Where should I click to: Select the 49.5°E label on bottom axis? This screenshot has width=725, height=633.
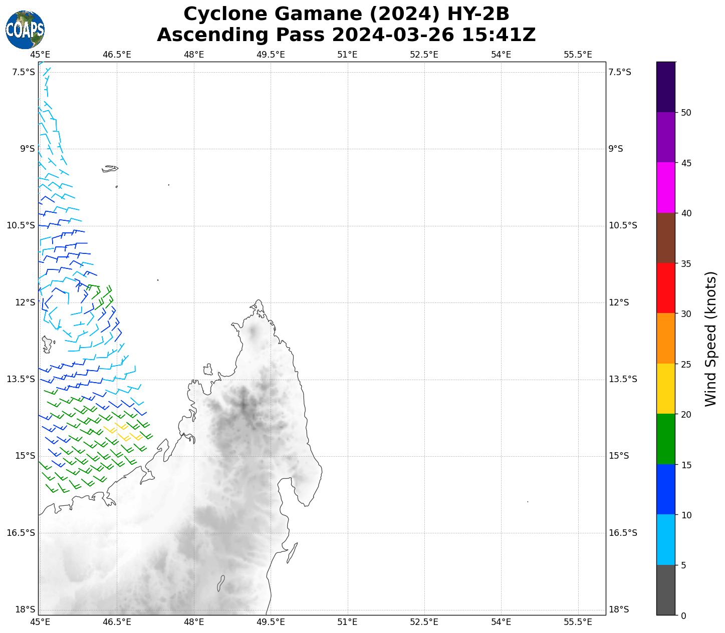point(271,622)
